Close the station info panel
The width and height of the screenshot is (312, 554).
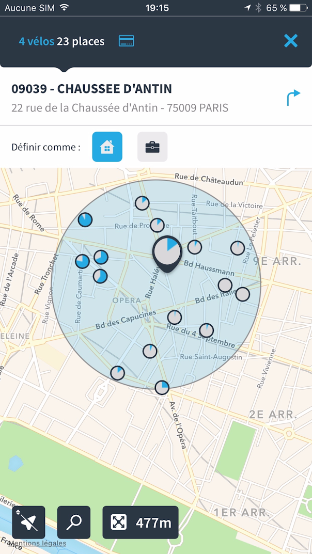click(x=291, y=41)
